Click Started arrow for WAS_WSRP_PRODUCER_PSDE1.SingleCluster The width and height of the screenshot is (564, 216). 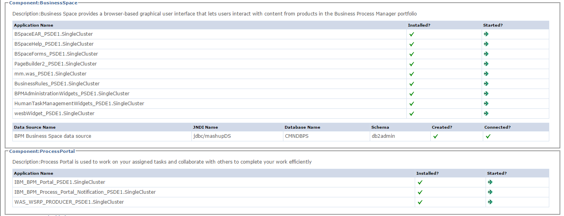[x=490, y=202]
